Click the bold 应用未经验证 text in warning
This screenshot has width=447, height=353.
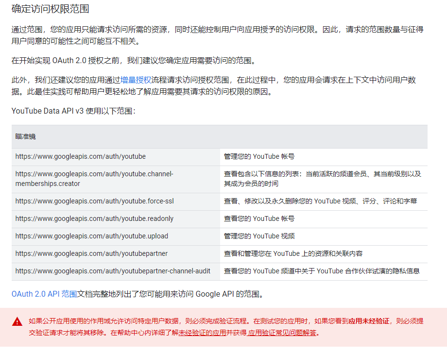point(369,321)
